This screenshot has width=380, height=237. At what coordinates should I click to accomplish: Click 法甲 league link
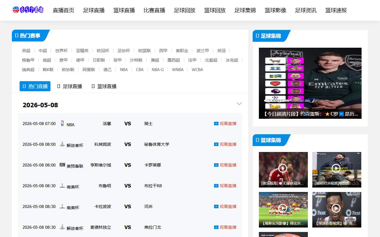(x=192, y=60)
